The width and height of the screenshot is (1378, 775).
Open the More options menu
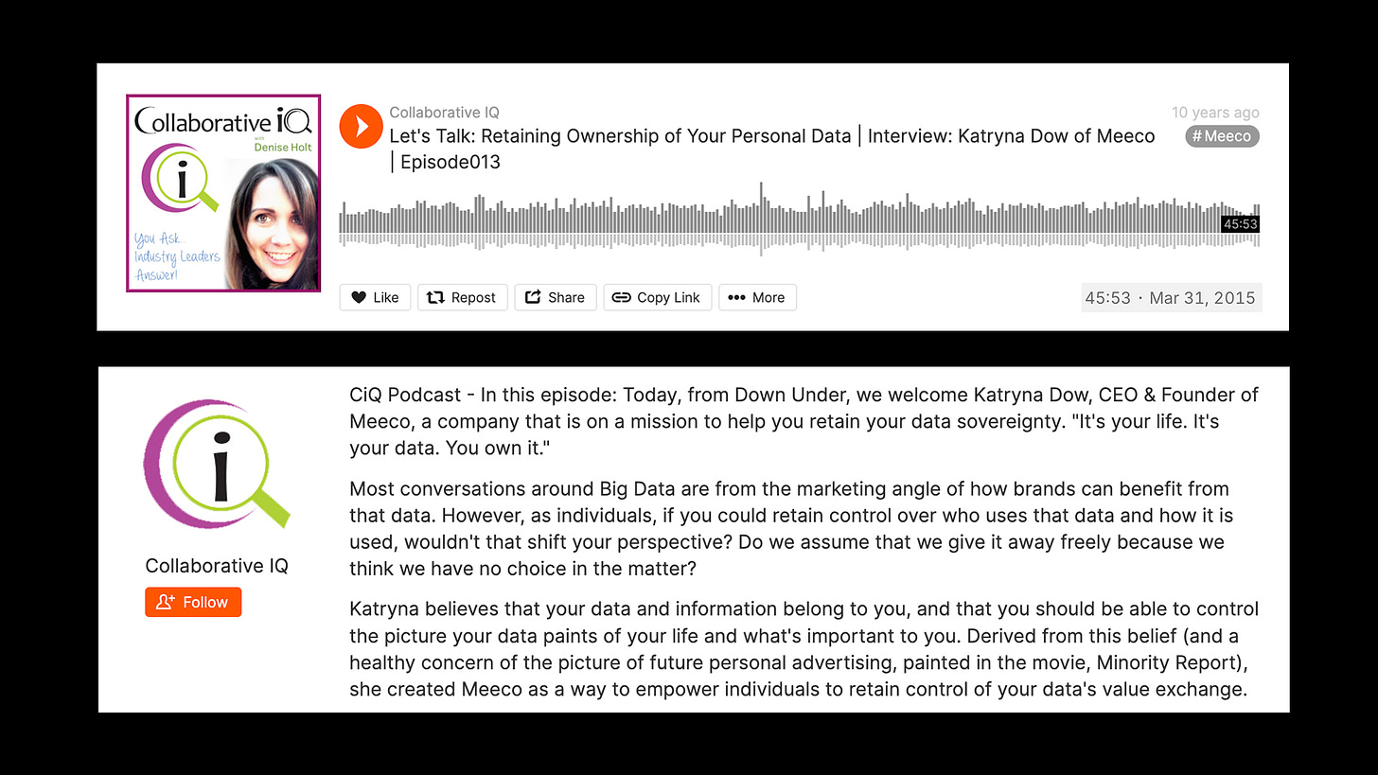(757, 297)
